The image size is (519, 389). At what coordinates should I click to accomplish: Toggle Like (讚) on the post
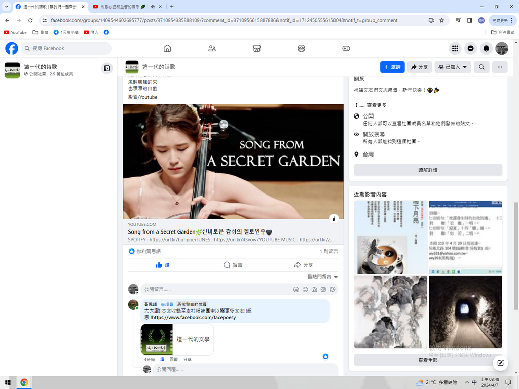click(163, 265)
